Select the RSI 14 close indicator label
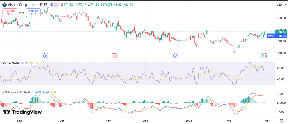 coord(10,63)
